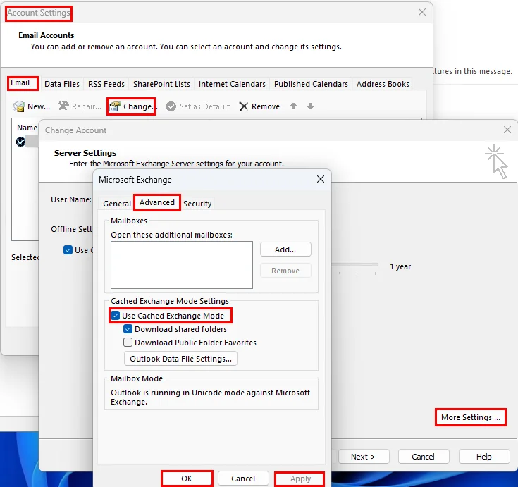Click OK in Microsoft Exchange dialog
518x487 pixels.
click(x=187, y=479)
